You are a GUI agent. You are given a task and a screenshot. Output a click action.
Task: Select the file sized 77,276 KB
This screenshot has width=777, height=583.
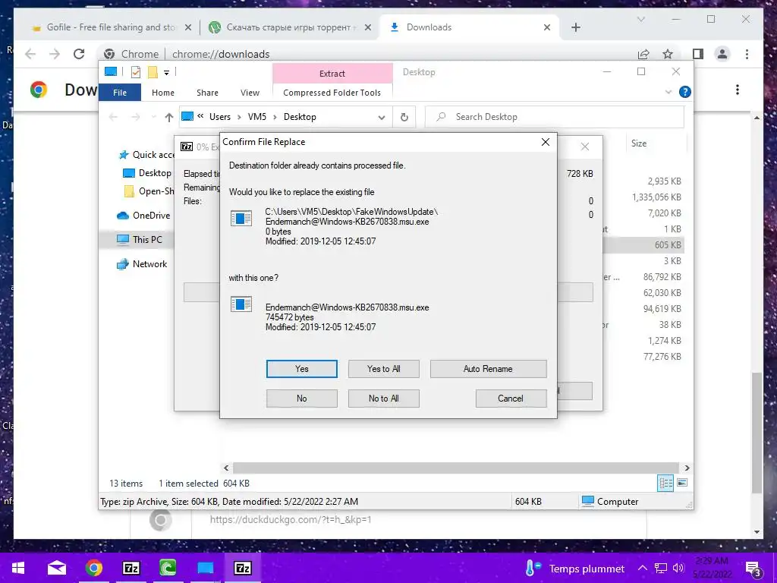[662, 357]
